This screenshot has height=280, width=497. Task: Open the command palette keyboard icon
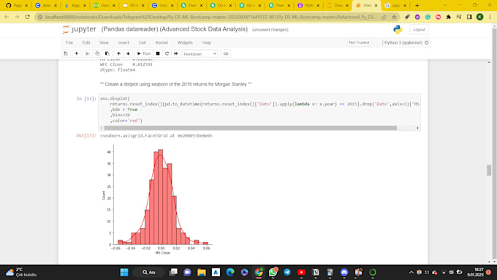(226, 53)
